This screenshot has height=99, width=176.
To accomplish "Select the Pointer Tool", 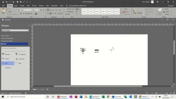I will 70,9.
